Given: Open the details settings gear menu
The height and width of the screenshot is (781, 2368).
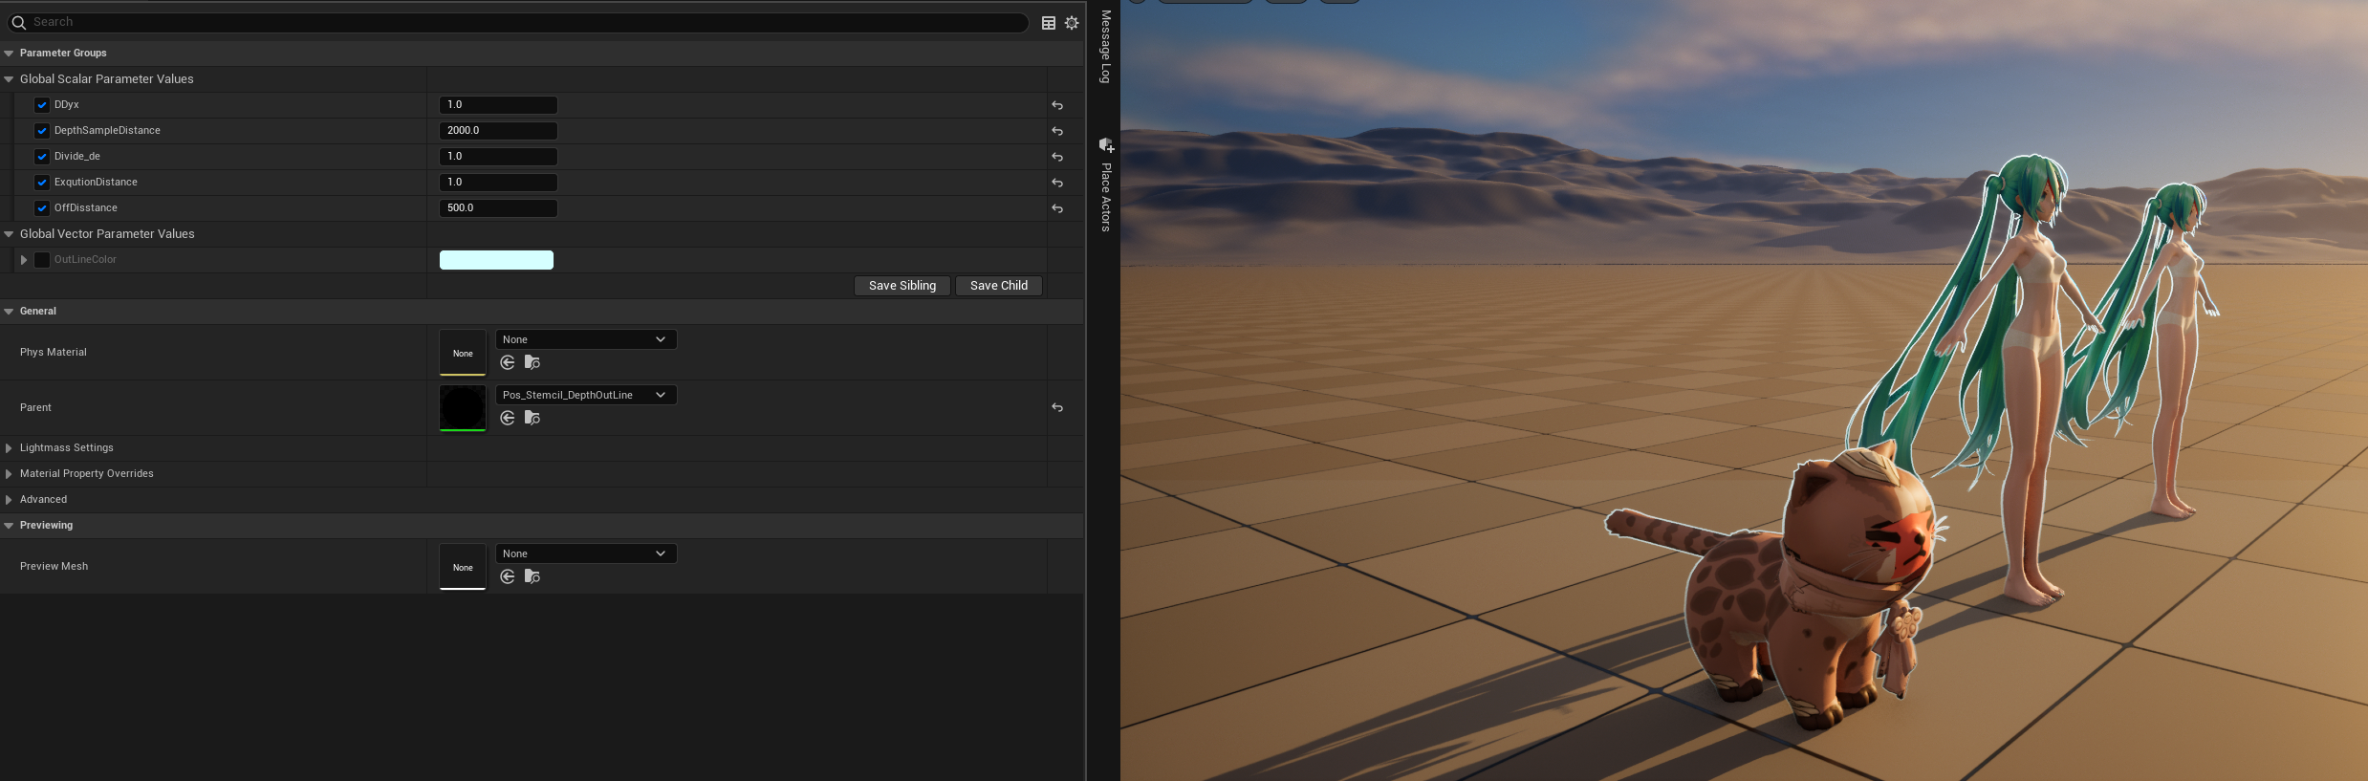Looking at the screenshot, I should coord(1072,23).
